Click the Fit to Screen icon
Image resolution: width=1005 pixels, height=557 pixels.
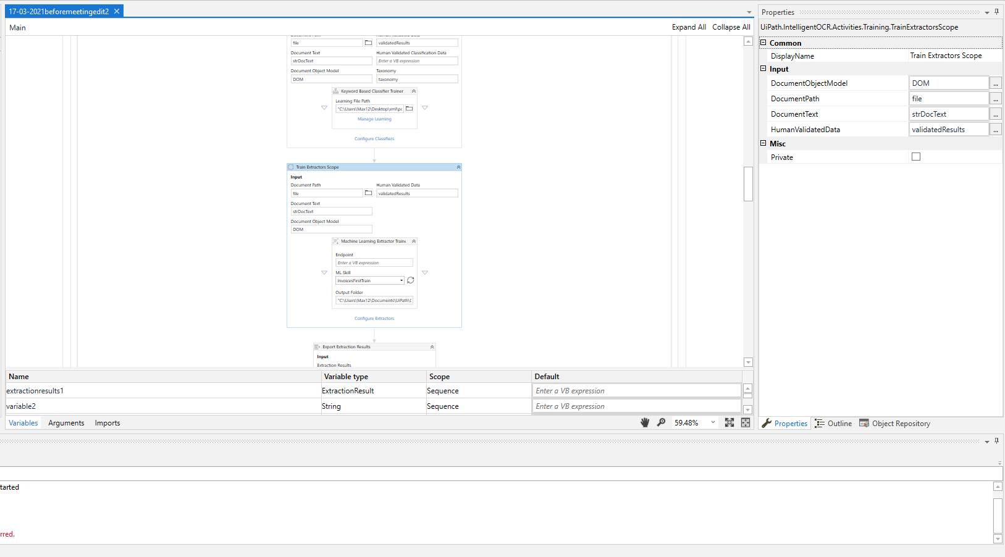tap(730, 422)
